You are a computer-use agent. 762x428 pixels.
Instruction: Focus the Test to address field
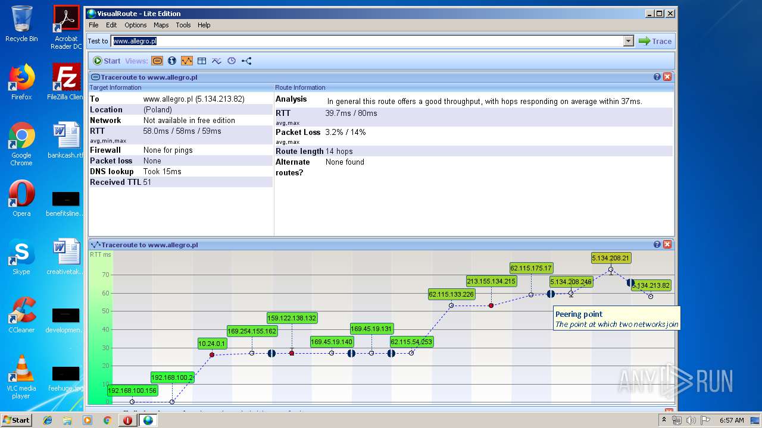[367, 41]
